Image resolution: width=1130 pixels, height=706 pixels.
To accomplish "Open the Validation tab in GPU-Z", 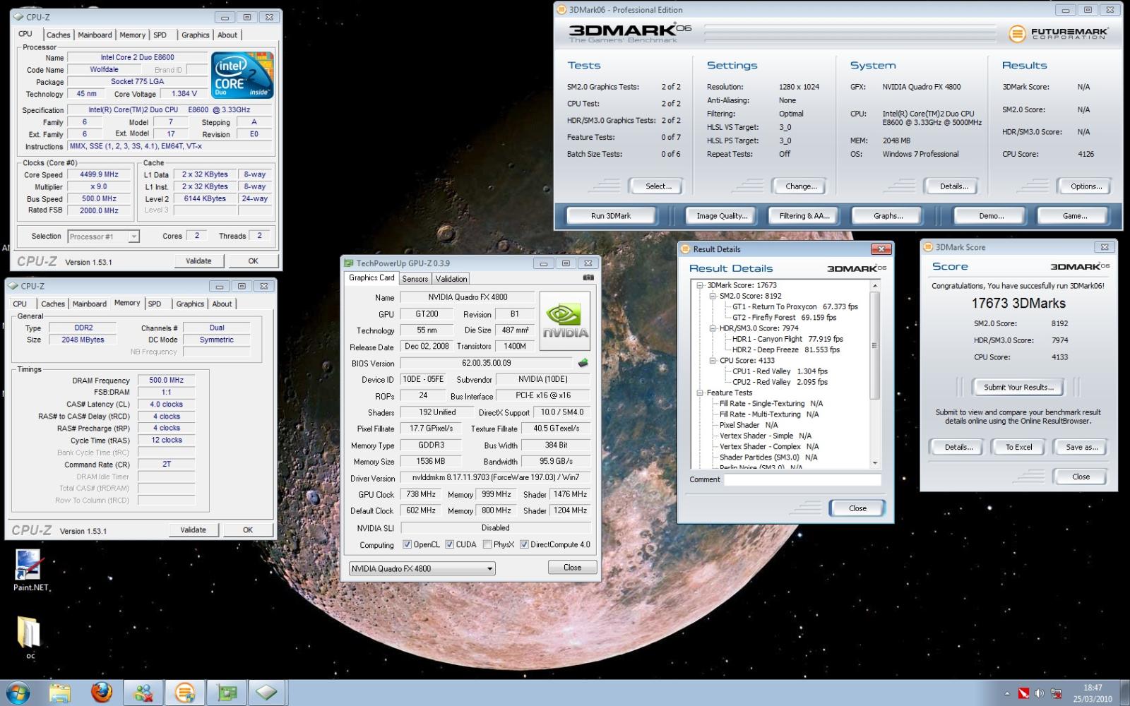I will (451, 279).
